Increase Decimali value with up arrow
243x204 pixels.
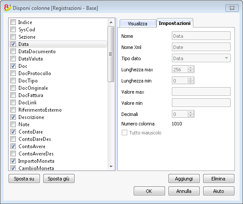click(191, 113)
